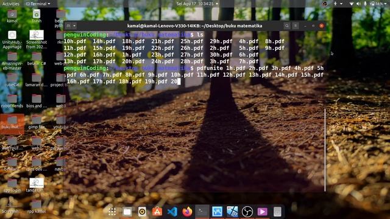Open the lamaran d... folder

pos(37,80)
